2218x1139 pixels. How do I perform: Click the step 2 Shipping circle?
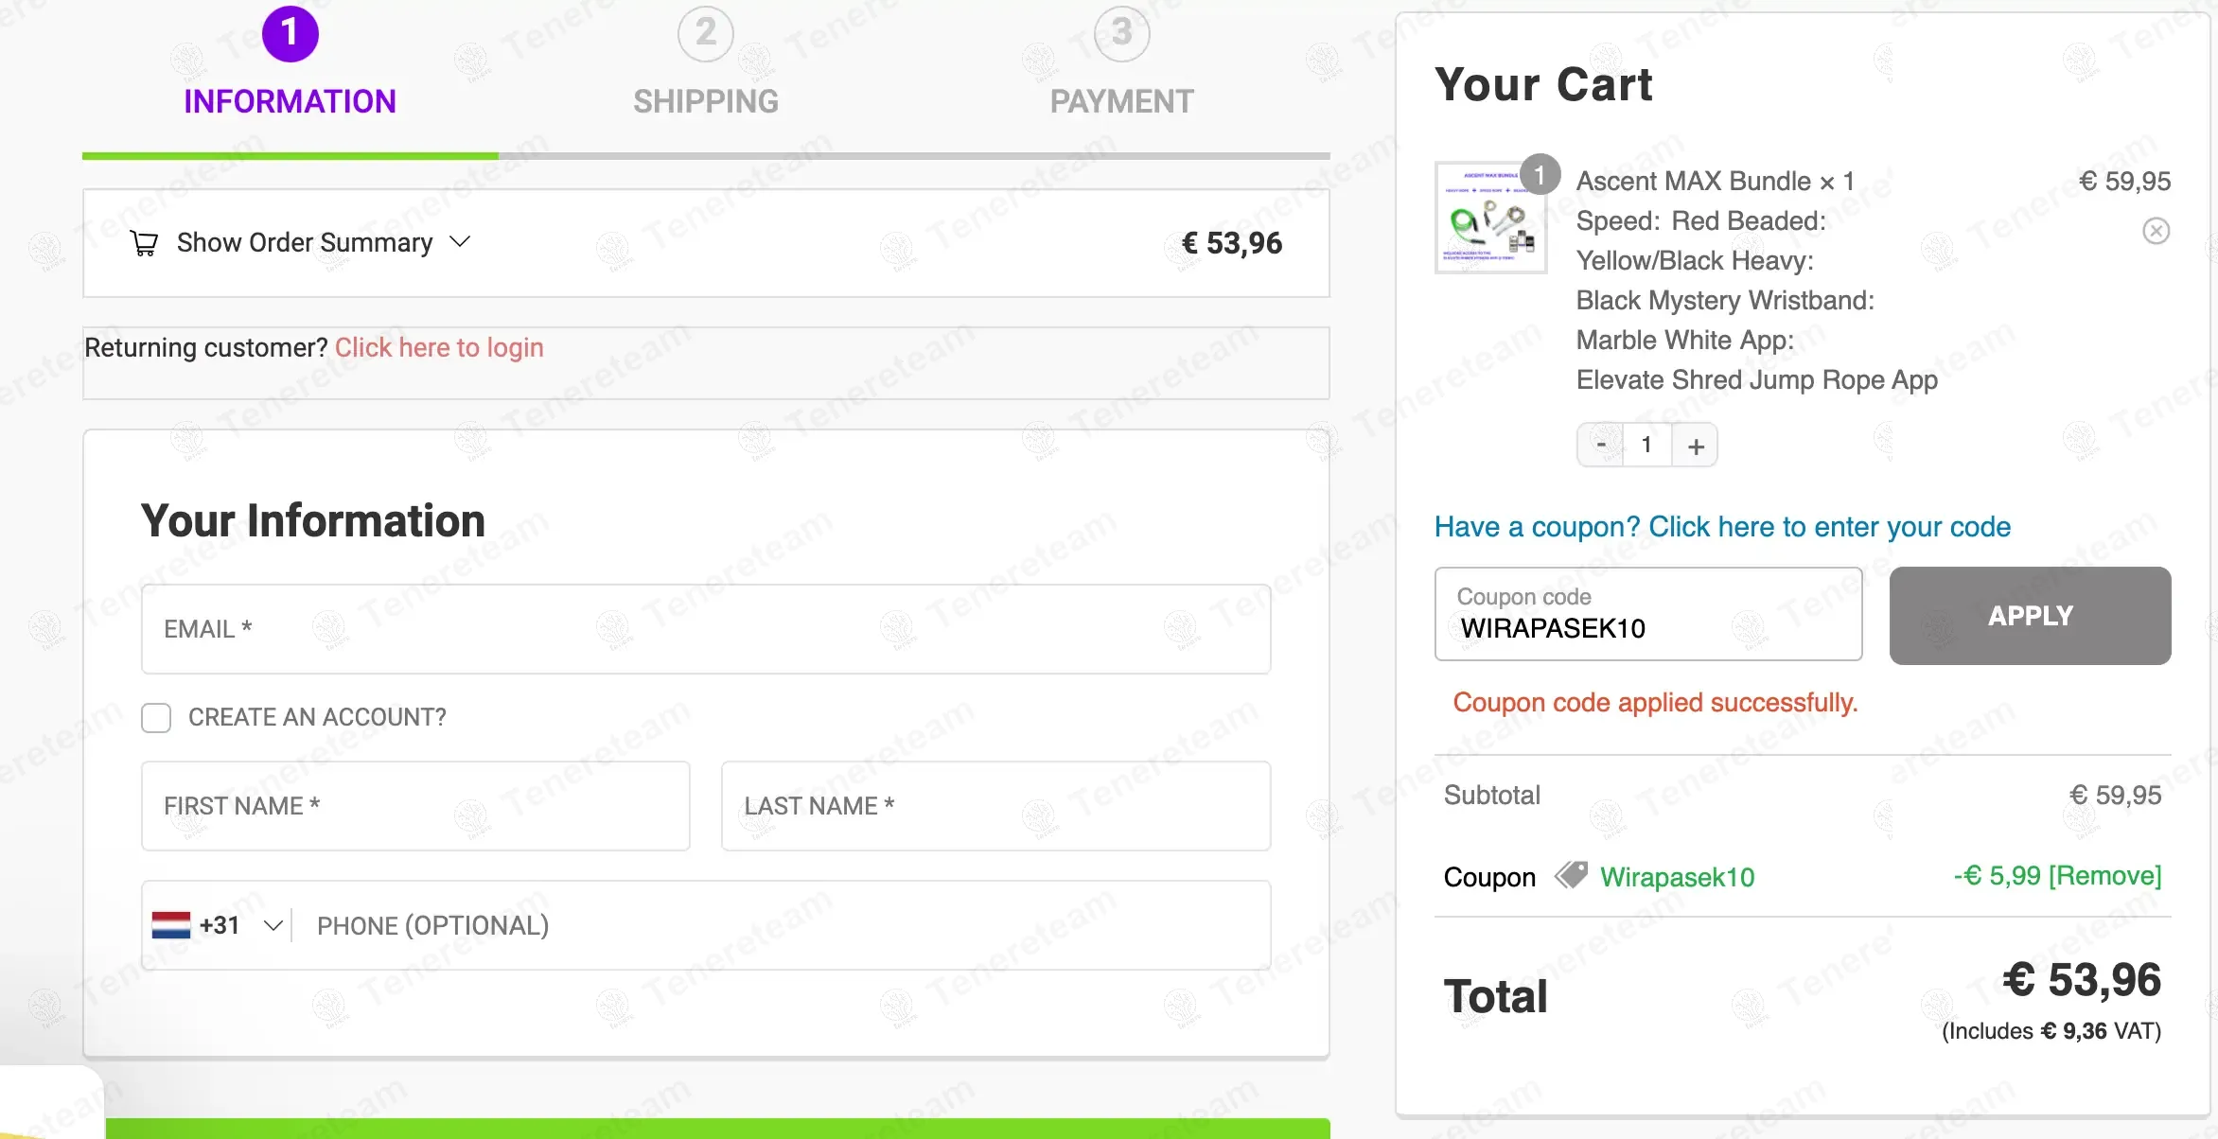[705, 34]
